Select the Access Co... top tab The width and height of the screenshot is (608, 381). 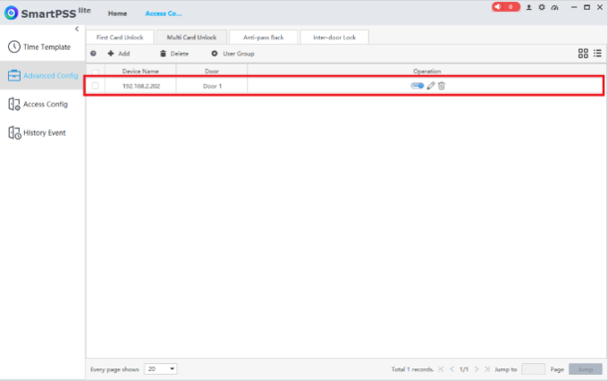(164, 13)
